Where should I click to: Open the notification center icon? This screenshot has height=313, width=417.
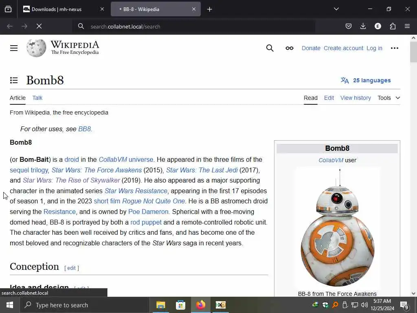(404, 305)
